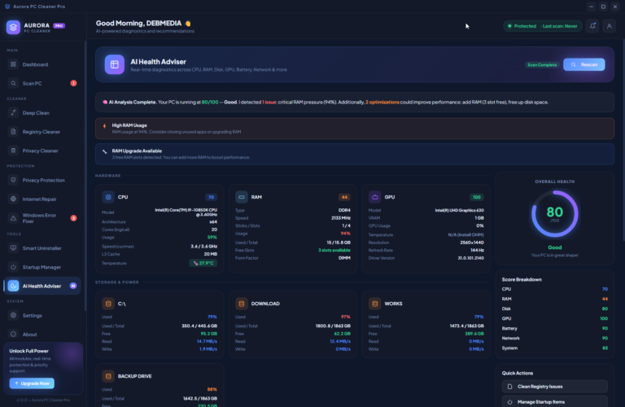The width and height of the screenshot is (625, 407).
Task: Click the Aurora logo icon
Action: 13,27
